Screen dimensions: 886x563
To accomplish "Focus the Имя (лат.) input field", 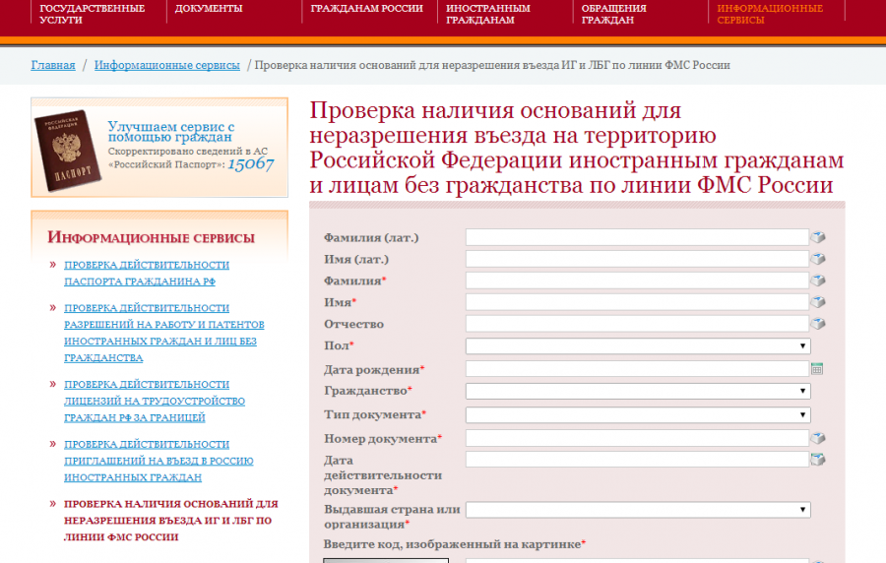I will tap(637, 259).
